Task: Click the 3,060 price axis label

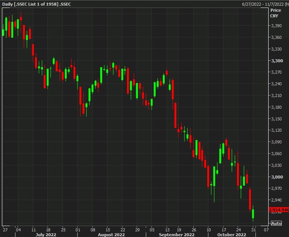Action: point(276,153)
